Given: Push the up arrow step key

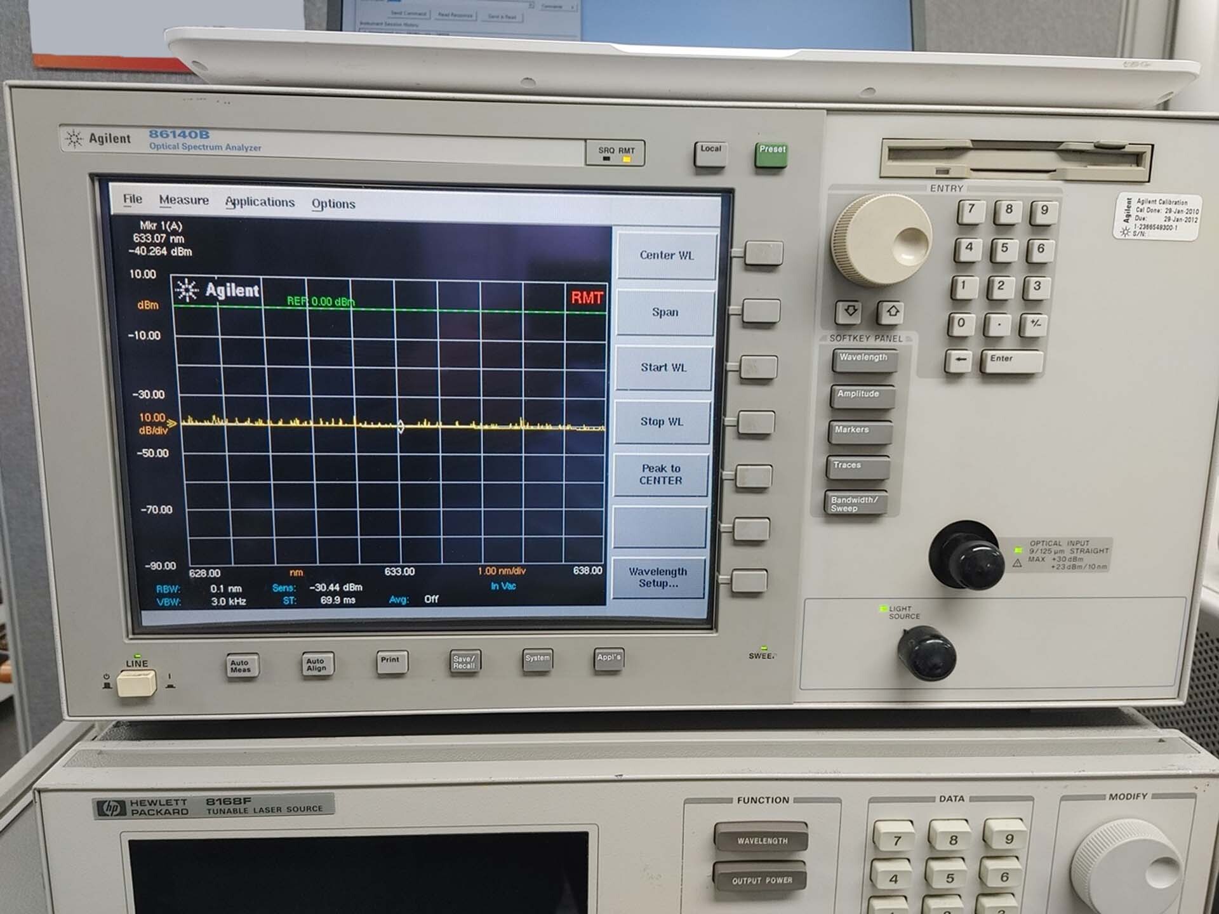Looking at the screenshot, I should [891, 312].
